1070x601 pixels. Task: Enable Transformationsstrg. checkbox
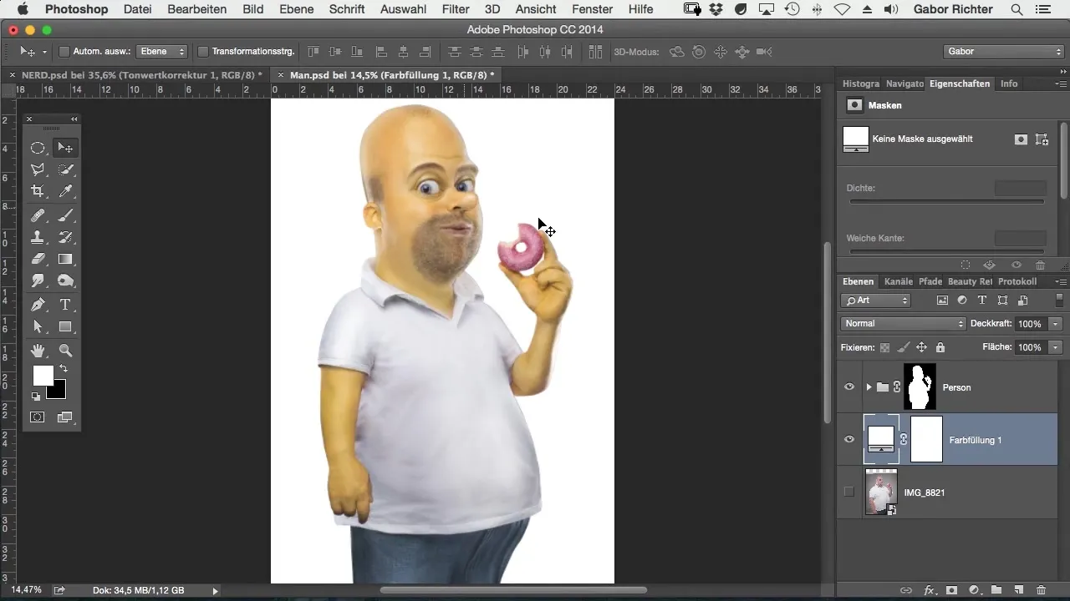click(202, 52)
